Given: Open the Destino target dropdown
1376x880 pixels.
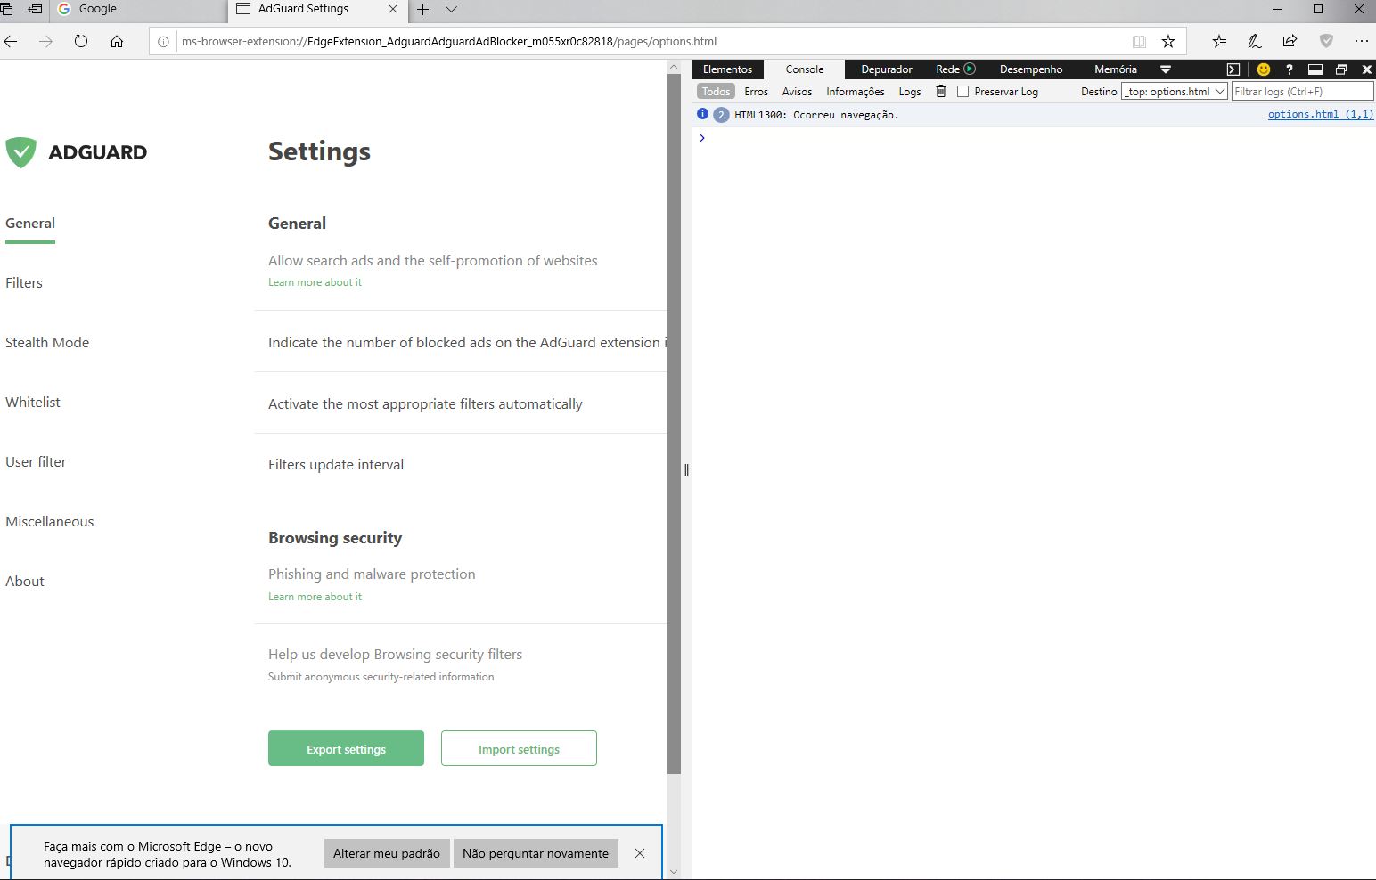Looking at the screenshot, I should click(1175, 91).
